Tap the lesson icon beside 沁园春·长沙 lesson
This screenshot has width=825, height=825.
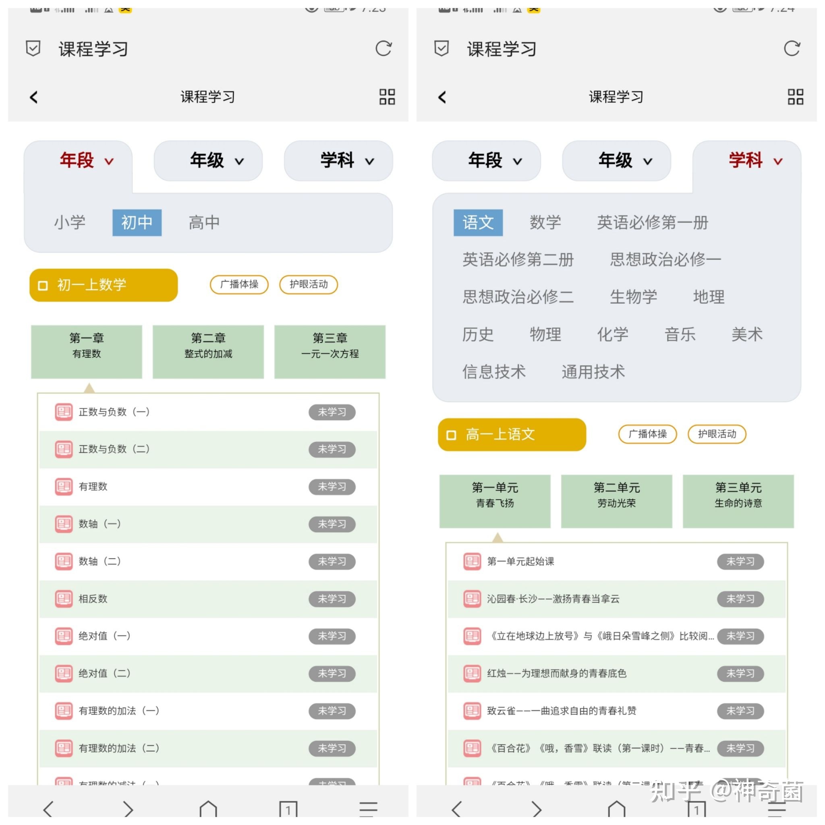[471, 599]
